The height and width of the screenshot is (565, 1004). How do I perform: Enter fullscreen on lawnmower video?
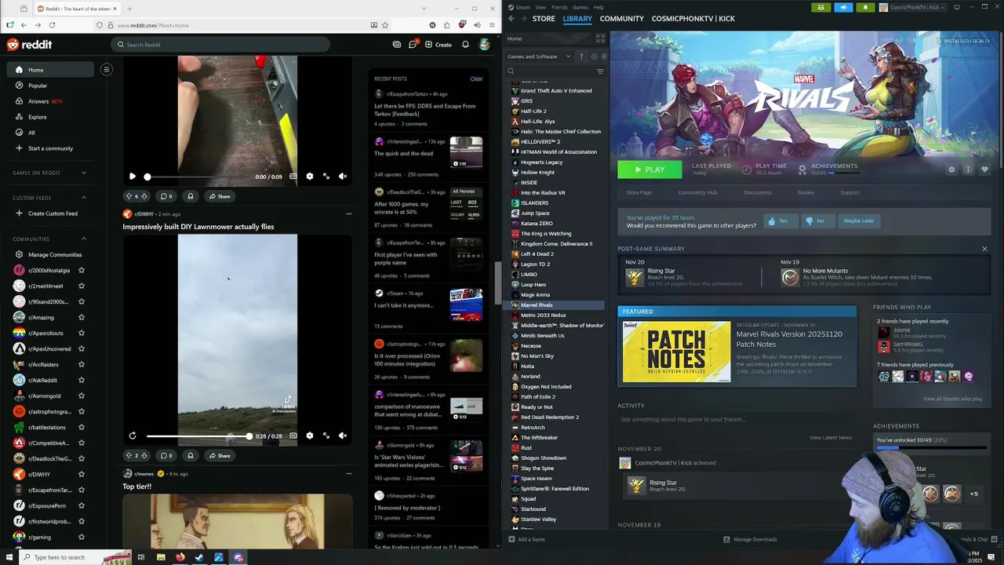[x=326, y=436]
